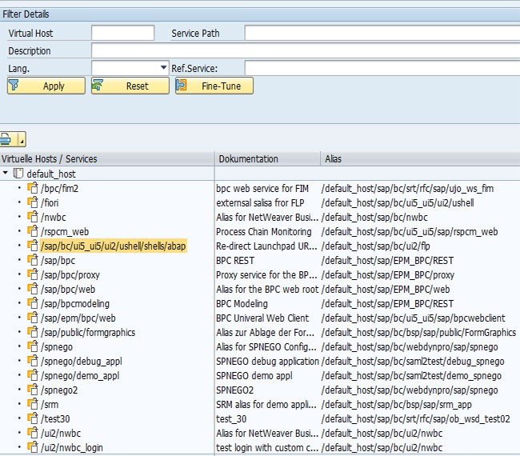Click the Virtuelle Hosts / Services column header
Viewport: 520px width, 456px height.
click(106, 159)
